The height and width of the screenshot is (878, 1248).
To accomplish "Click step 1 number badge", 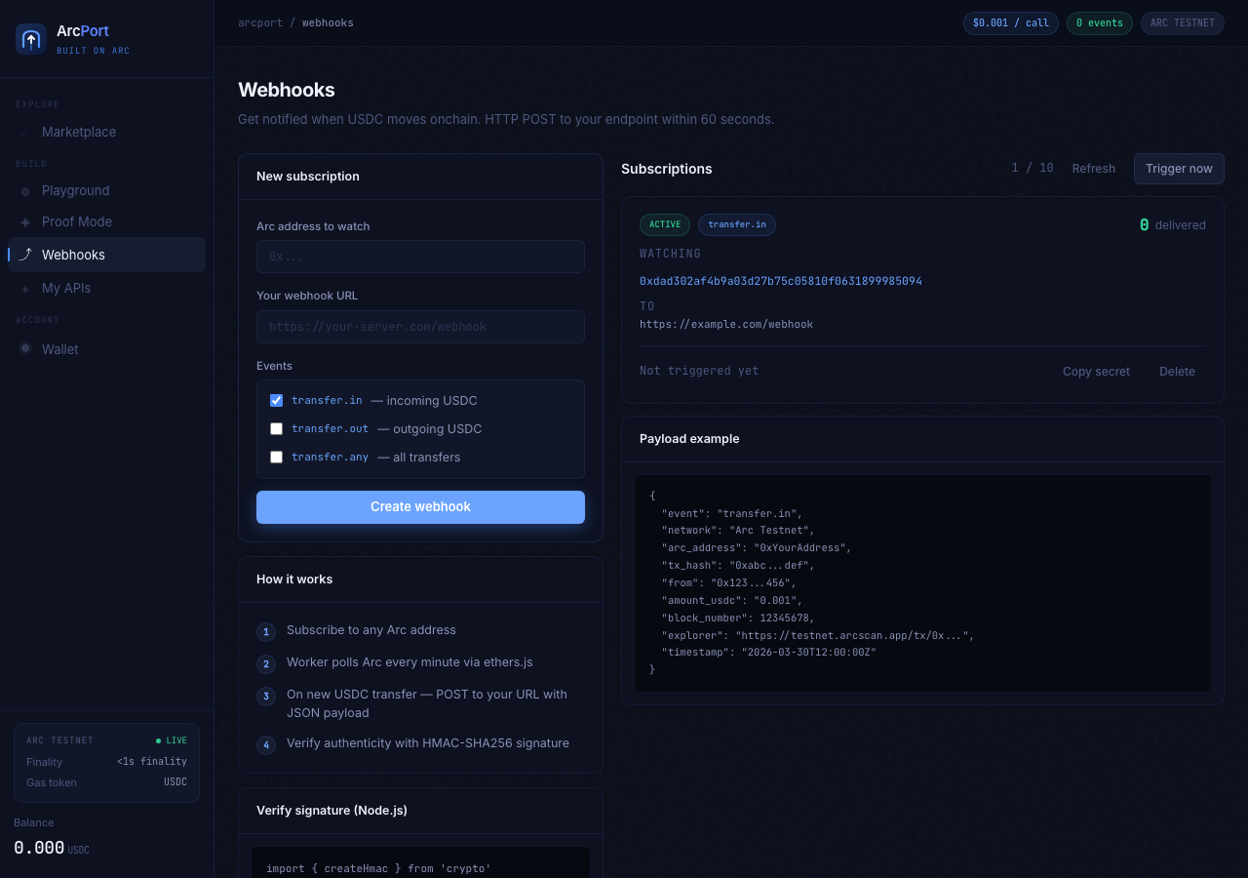I will point(266,632).
